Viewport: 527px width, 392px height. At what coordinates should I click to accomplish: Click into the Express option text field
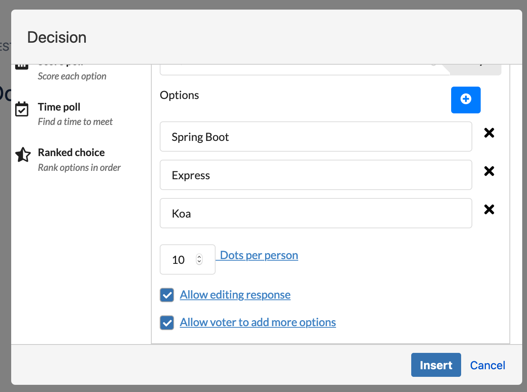pyautogui.click(x=315, y=175)
